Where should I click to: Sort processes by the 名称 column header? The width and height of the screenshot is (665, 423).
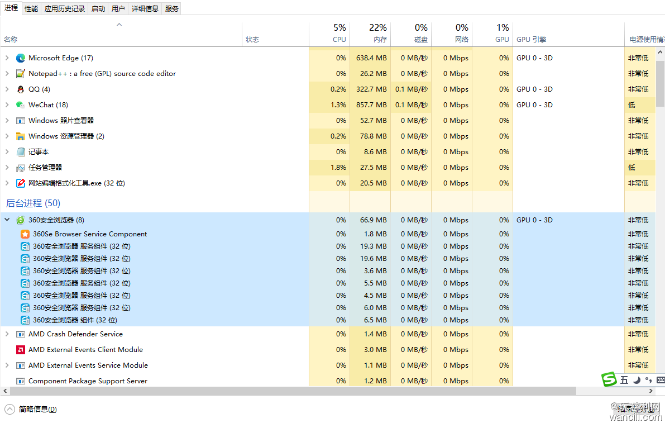(x=121, y=34)
